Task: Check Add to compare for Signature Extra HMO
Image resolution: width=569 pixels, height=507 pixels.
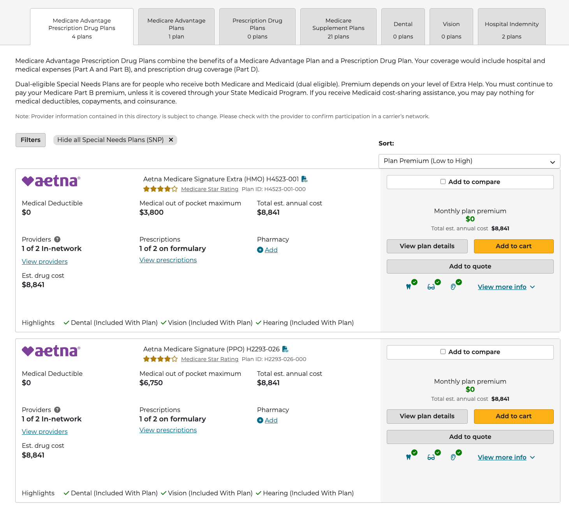Action: [x=443, y=181]
